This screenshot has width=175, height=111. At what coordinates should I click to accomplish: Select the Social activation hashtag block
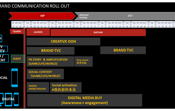pos(66,88)
